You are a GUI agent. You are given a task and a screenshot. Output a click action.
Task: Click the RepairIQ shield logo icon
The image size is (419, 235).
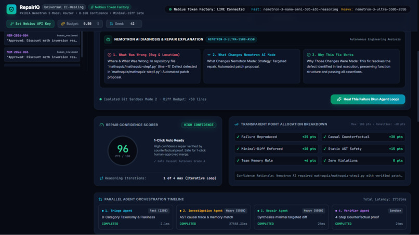pyautogui.click(x=11, y=9)
